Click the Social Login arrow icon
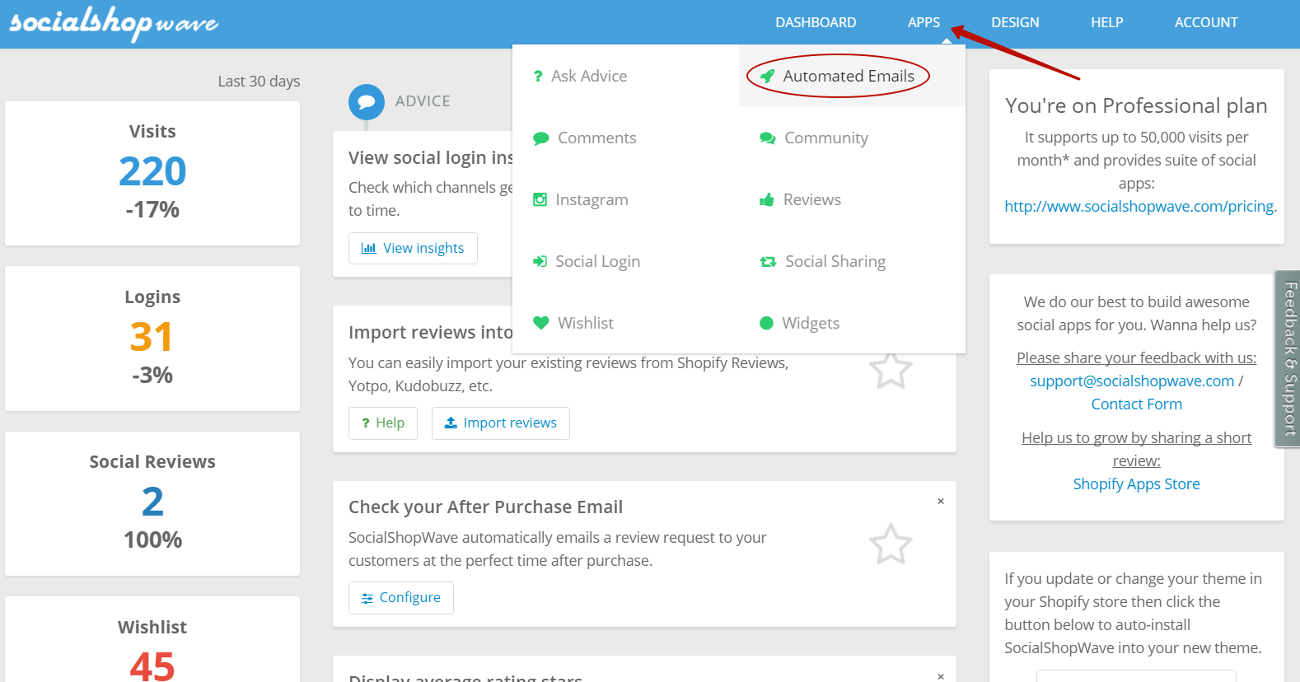The height and width of the screenshot is (682, 1300). point(540,261)
